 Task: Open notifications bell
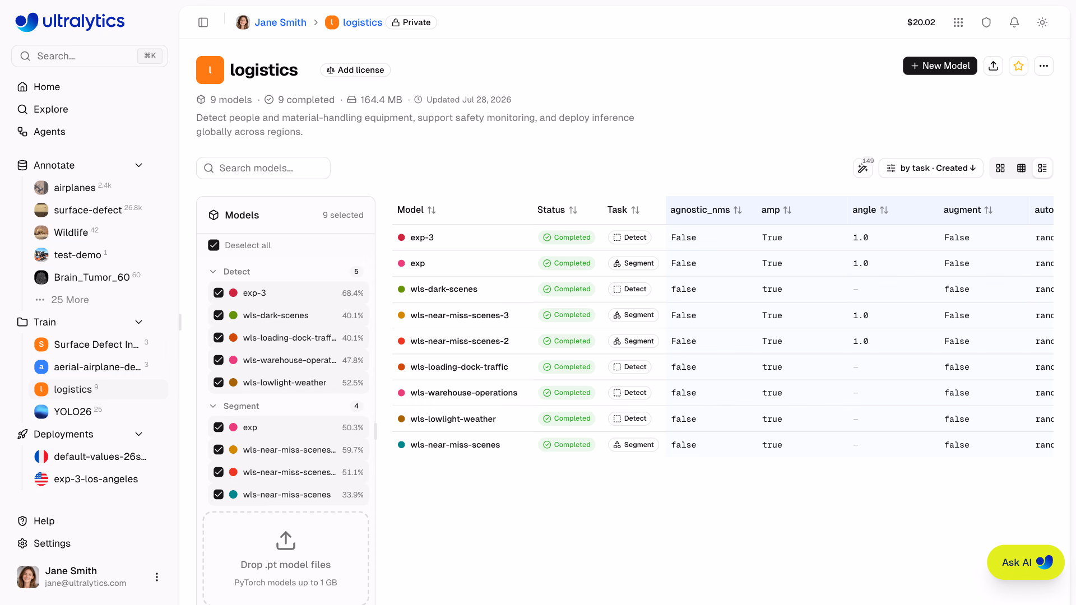coord(1014,22)
